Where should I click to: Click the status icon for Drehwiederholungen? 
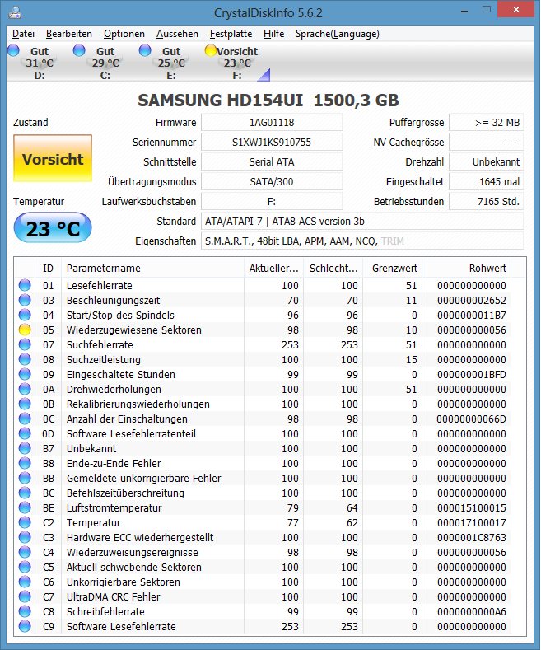point(25,389)
